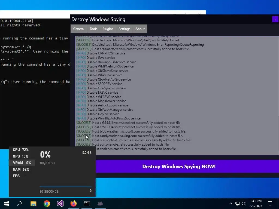Select VRAM 0% row in widget
This screenshot has height=209, width=279.
pos(22,163)
